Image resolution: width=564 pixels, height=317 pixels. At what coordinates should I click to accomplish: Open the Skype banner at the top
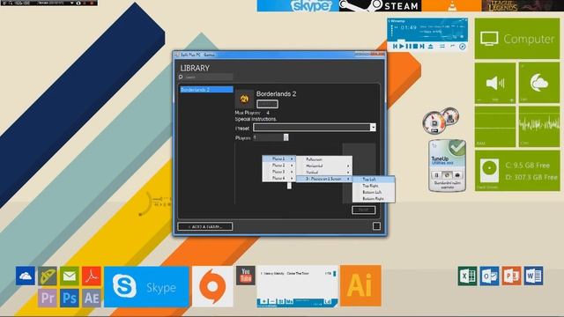click(298, 6)
